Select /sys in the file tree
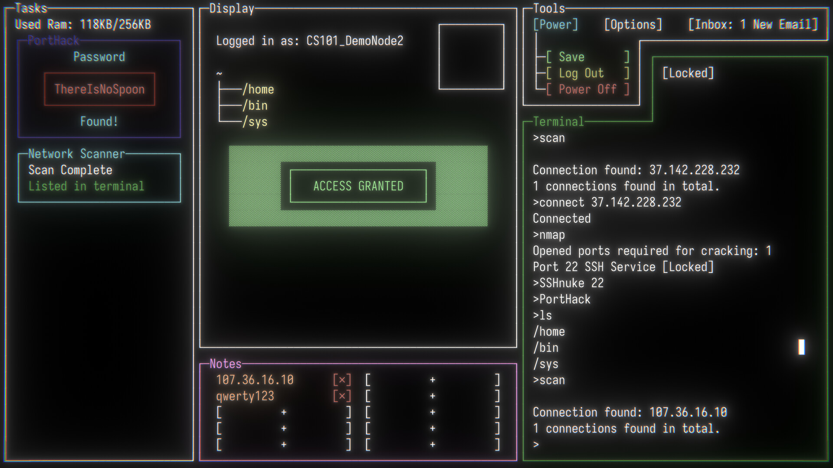 pos(255,122)
